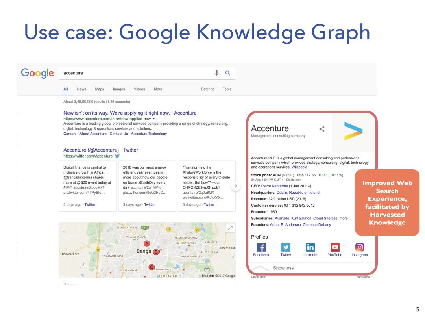Open the Clarence DeLany founder link
425x319 pixels.
[x=317, y=225]
